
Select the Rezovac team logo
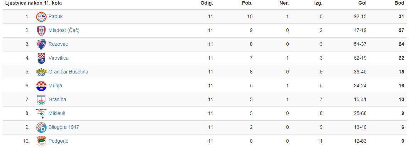tap(41, 44)
